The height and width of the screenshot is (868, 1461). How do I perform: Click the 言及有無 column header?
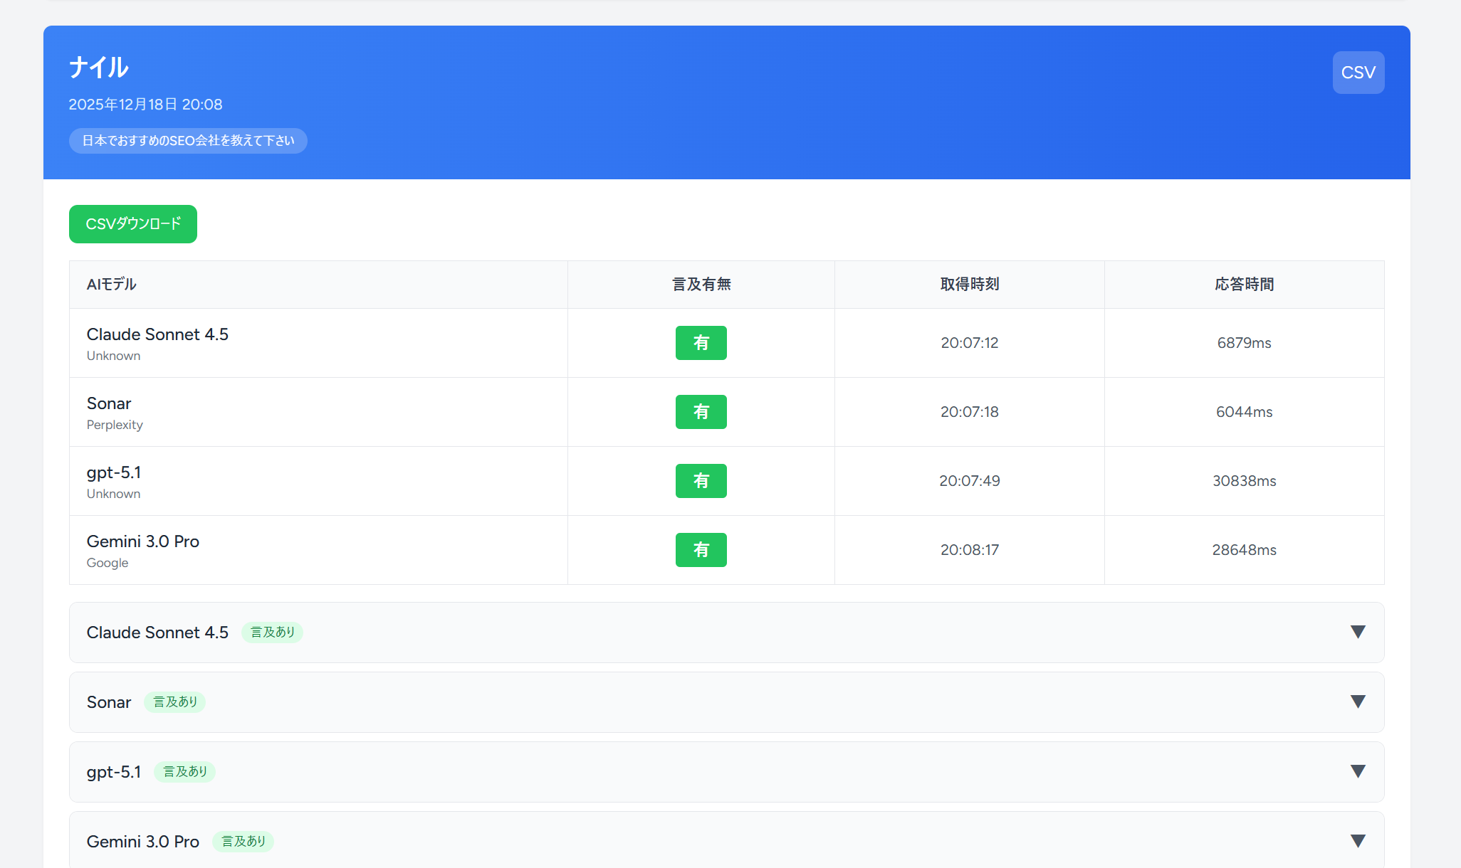coord(701,285)
